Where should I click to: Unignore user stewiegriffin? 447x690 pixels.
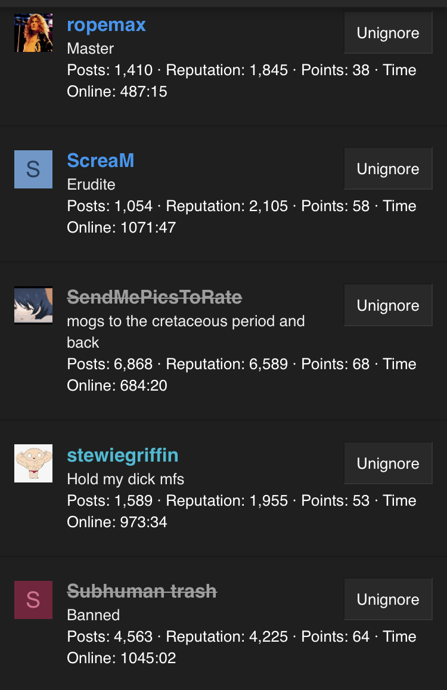click(388, 463)
